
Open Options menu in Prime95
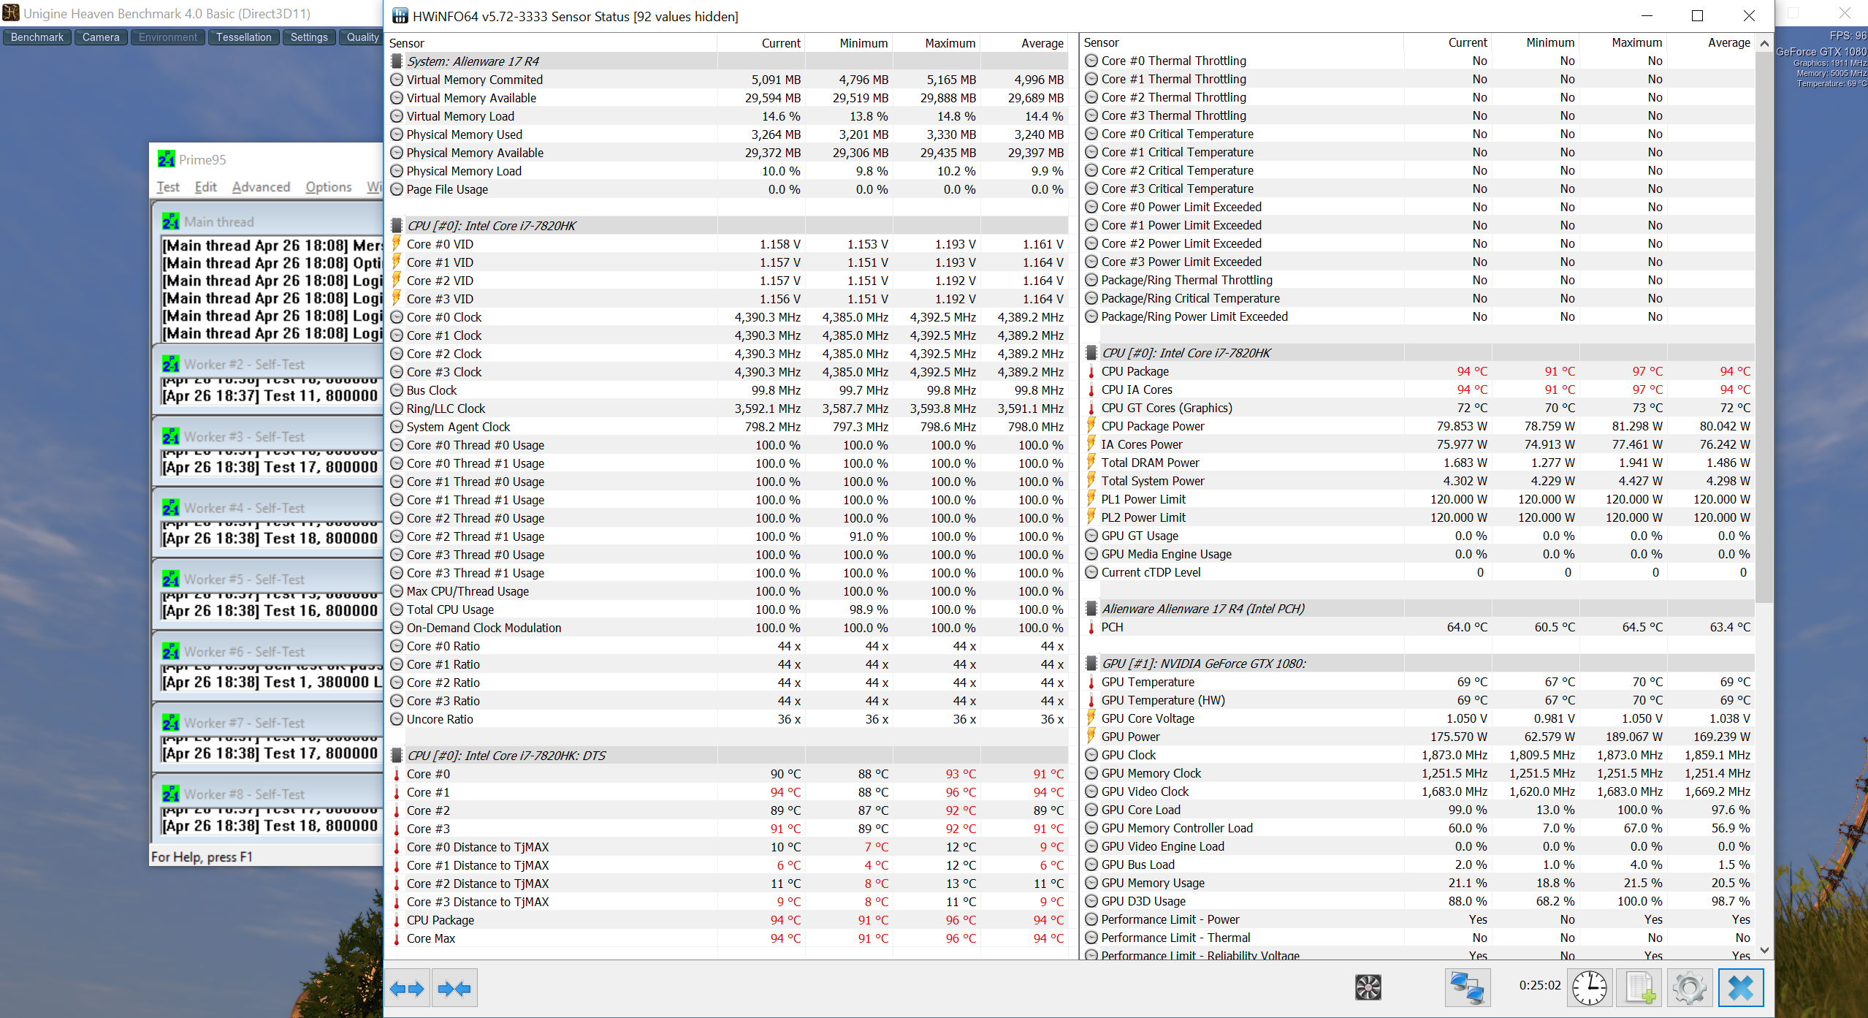[x=329, y=186]
